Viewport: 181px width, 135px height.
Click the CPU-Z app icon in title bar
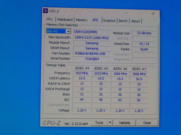coord(45,11)
